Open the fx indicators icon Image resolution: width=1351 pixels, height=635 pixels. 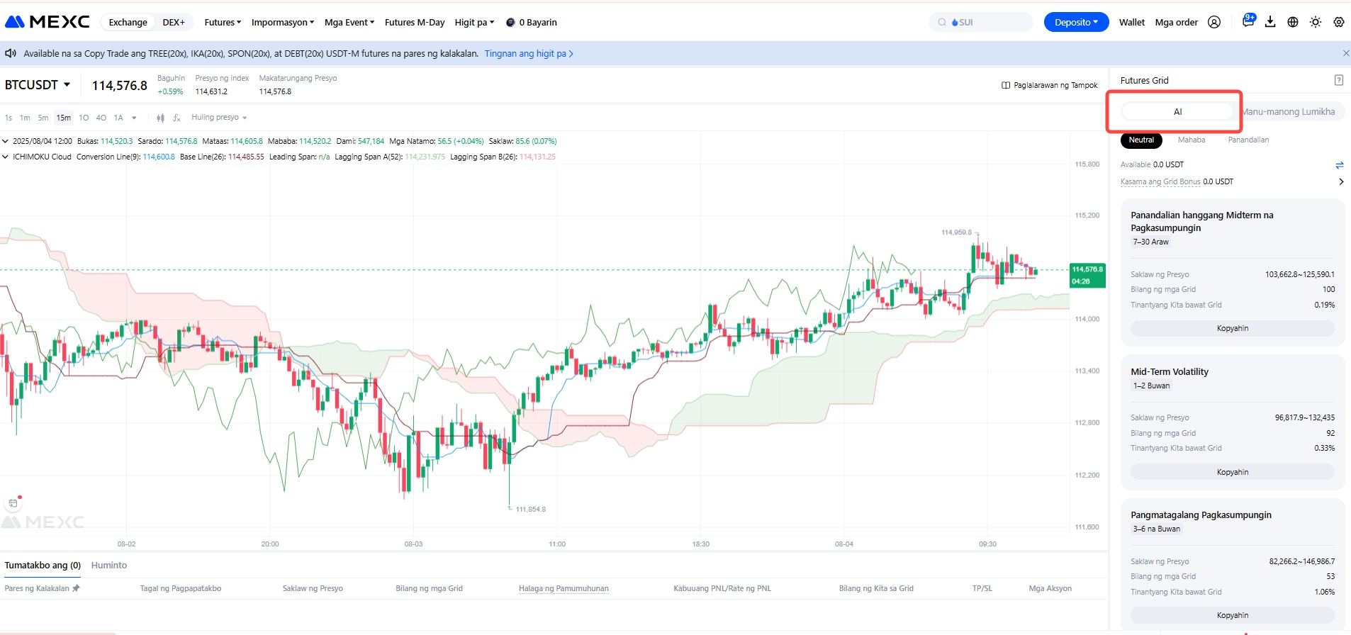pos(176,118)
